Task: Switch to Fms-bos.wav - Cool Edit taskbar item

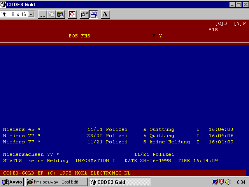Action: tap(56, 182)
